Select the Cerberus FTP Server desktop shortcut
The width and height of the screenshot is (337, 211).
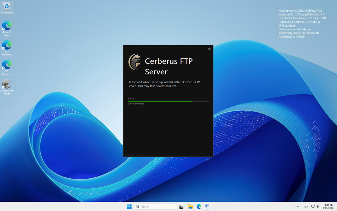click(6, 87)
